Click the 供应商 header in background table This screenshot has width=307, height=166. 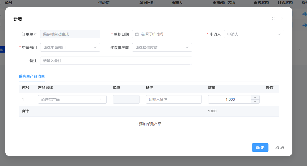pos(104,3)
